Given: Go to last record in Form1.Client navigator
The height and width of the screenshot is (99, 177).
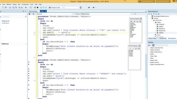Looking at the screenshot, I should coord(140,21).
